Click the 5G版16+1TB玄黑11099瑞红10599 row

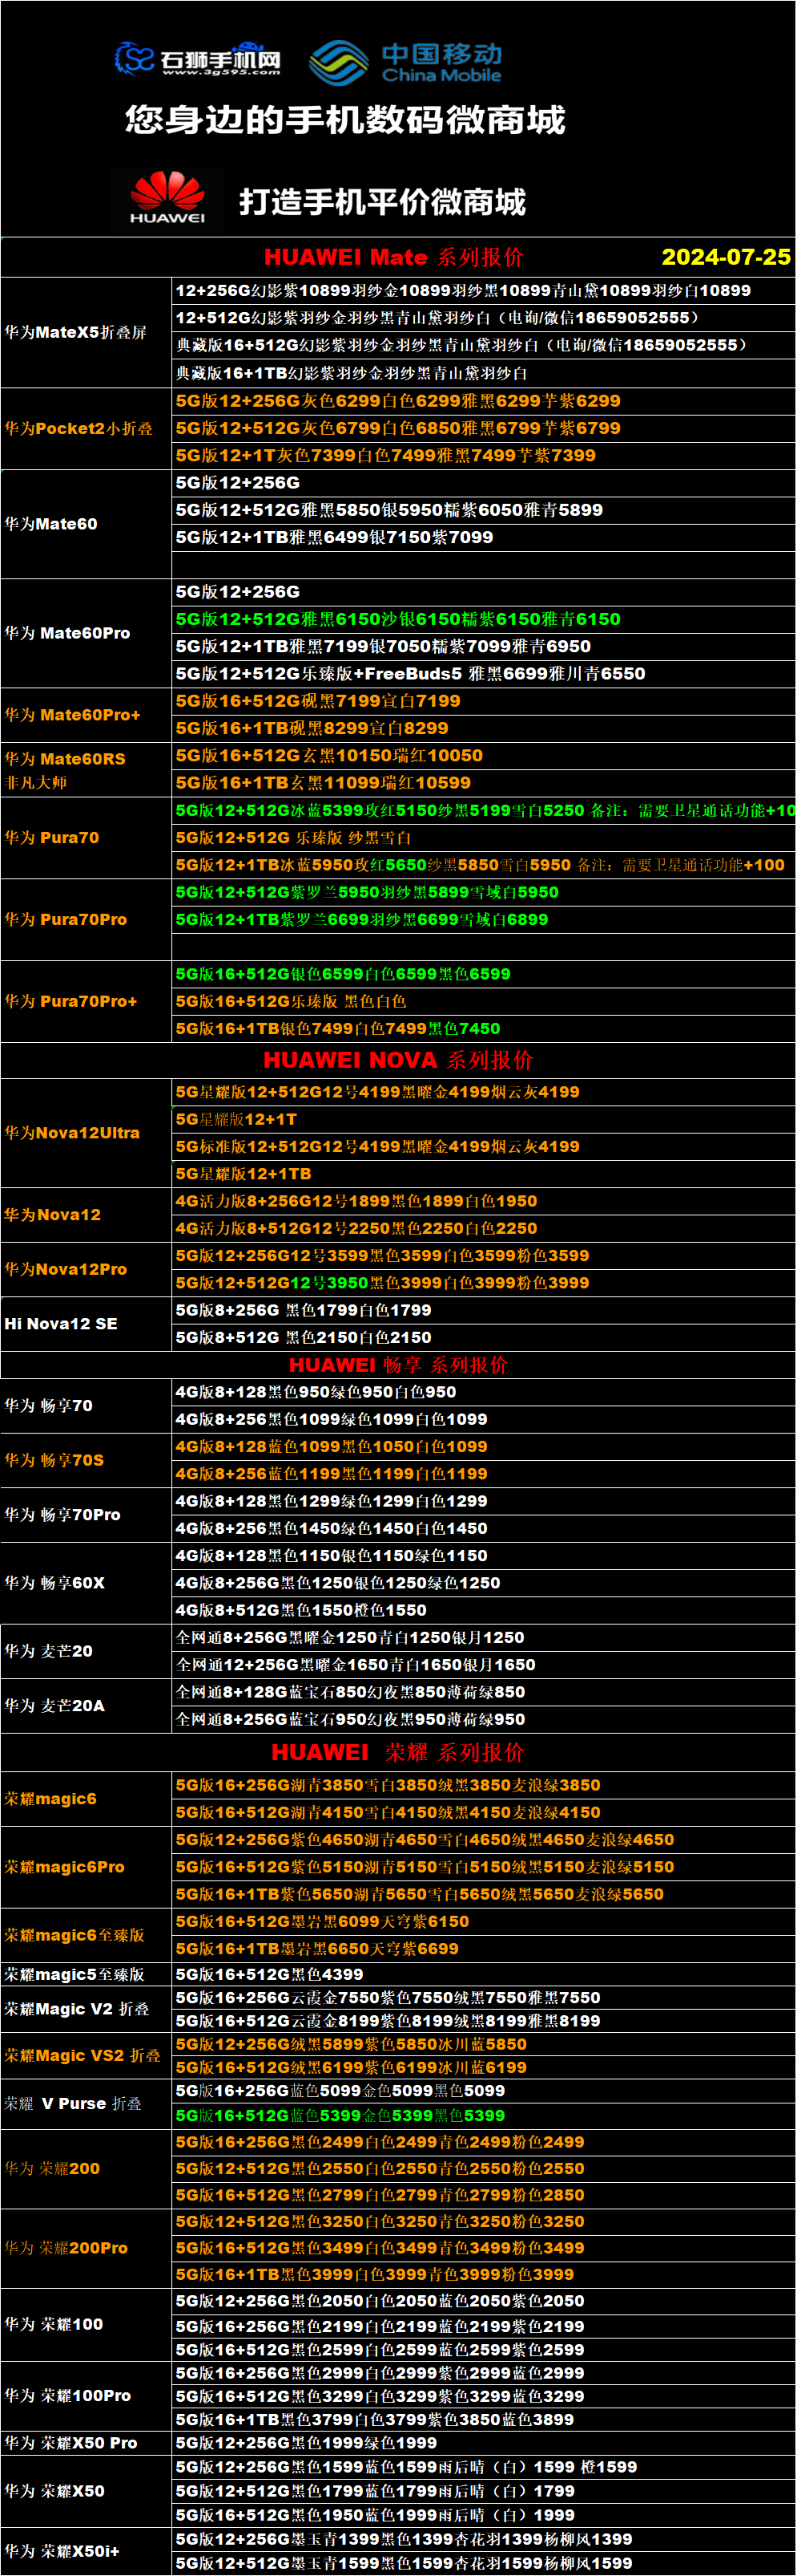point(485,783)
